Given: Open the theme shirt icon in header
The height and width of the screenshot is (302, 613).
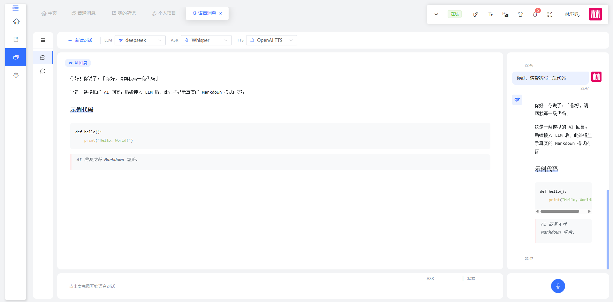Looking at the screenshot, I should click(520, 14).
